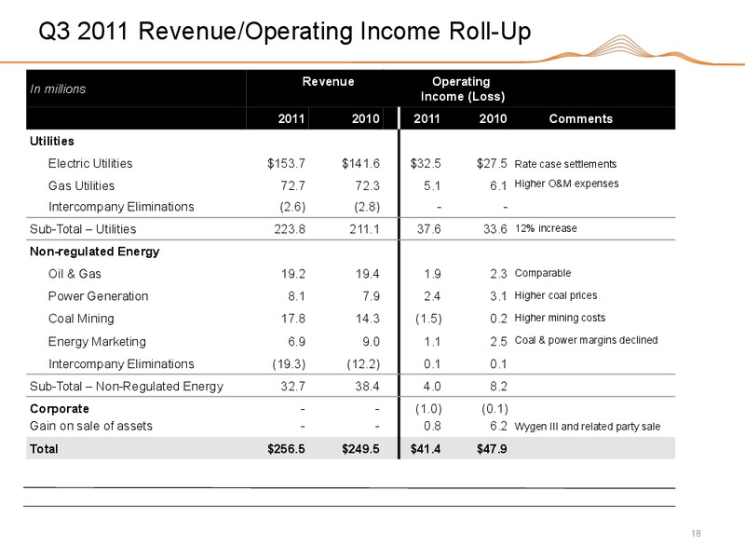Click the "Operating Income (Loss)" header

click(462, 89)
